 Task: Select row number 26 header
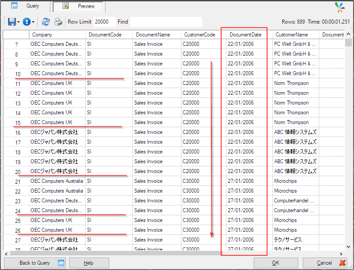click(x=16, y=230)
